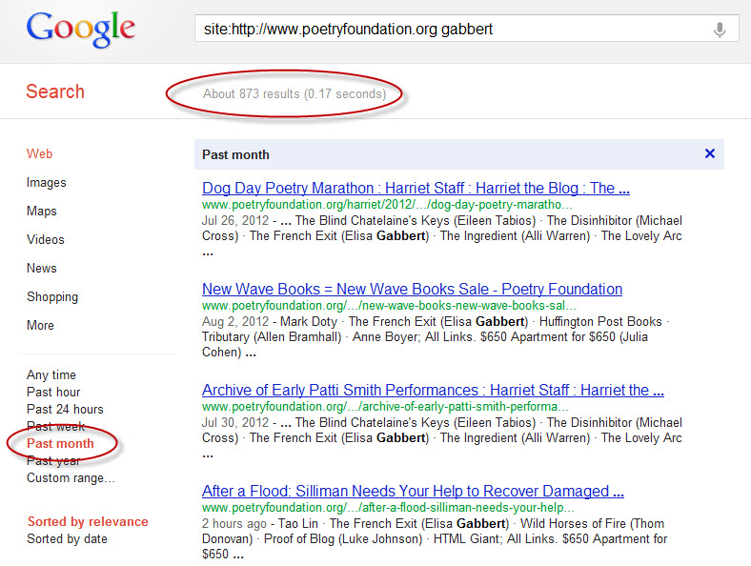
Task: Click the dog-day-poetry-maratho green URL
Action: point(387,205)
